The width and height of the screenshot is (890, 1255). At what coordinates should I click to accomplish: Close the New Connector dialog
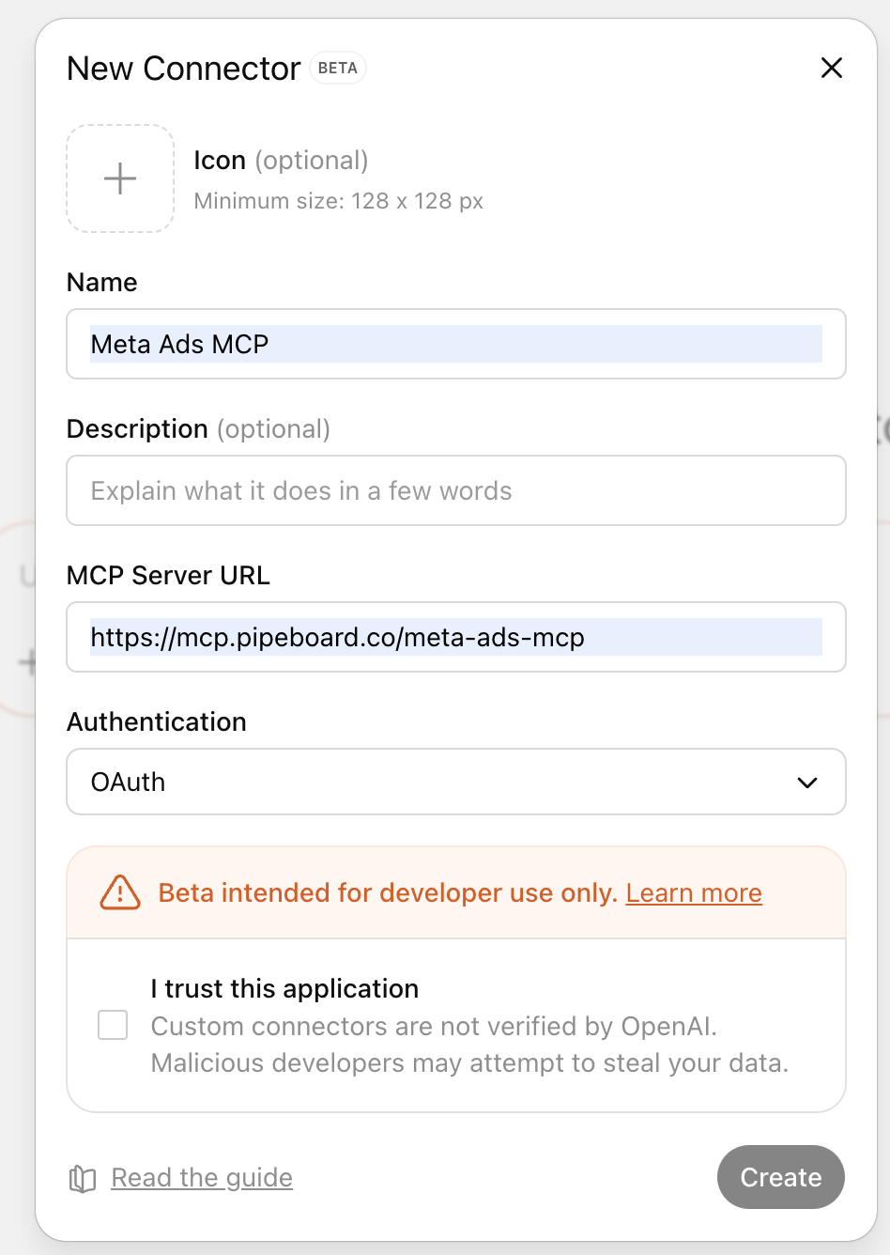click(832, 68)
